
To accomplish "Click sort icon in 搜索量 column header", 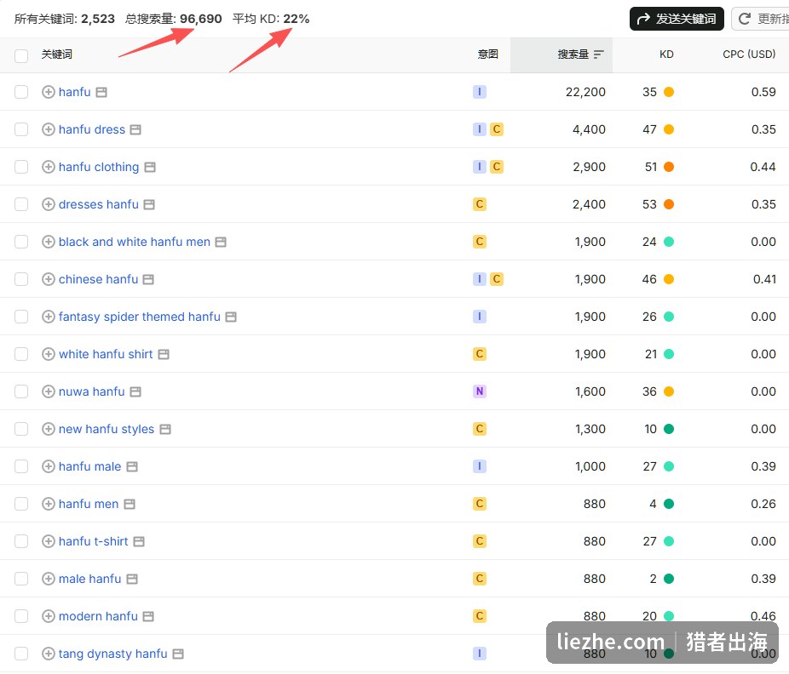I will [x=598, y=54].
